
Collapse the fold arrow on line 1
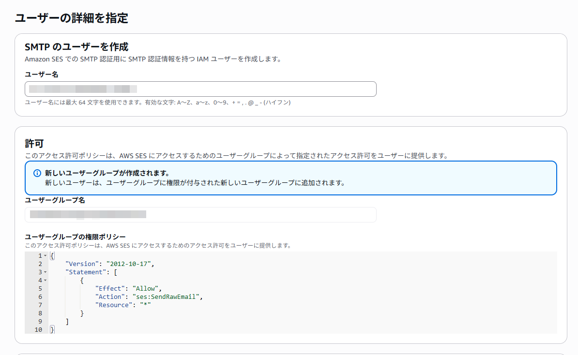point(46,255)
